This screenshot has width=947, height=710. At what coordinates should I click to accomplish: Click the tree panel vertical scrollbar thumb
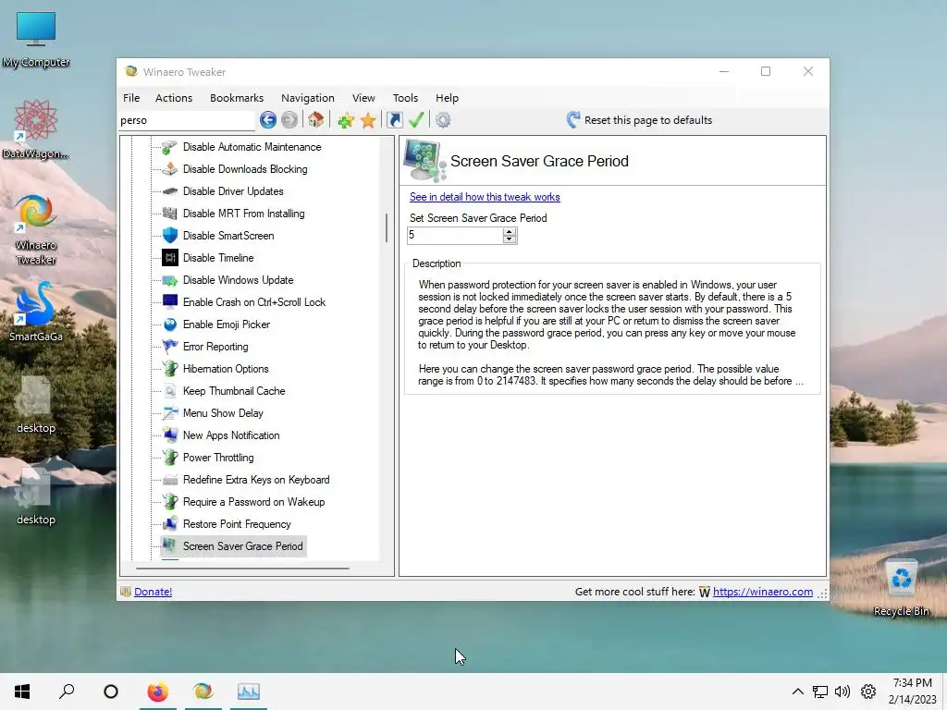(387, 227)
